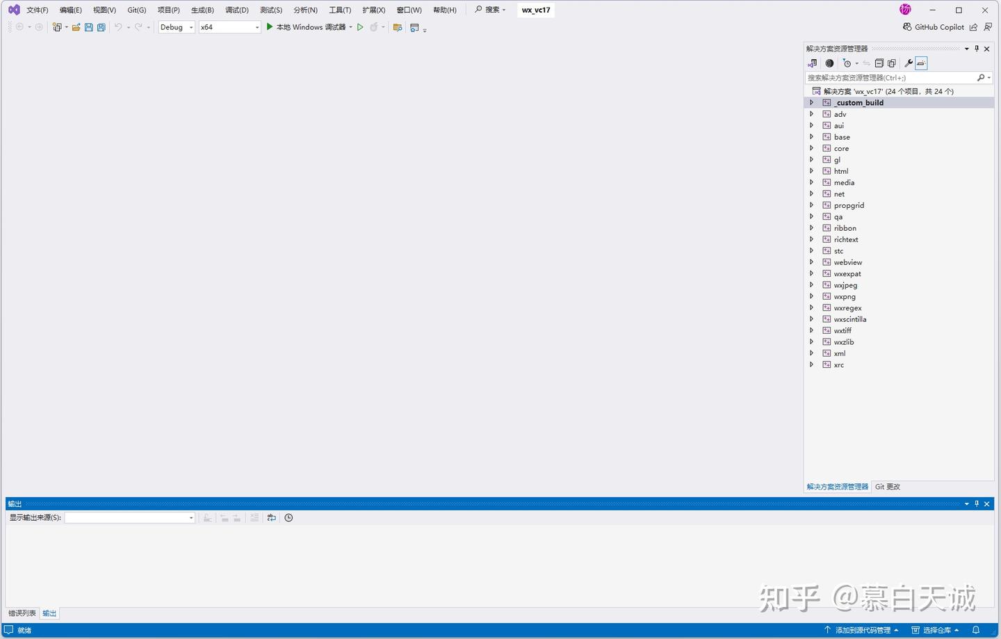Open the x64 platform dropdown
Screen dimensions: 1001x639
(257, 27)
